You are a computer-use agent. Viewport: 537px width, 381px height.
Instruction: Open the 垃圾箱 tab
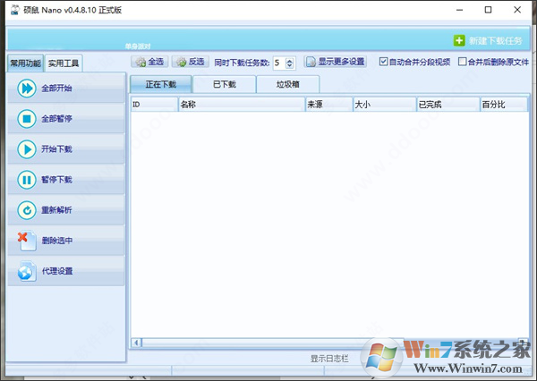[287, 84]
